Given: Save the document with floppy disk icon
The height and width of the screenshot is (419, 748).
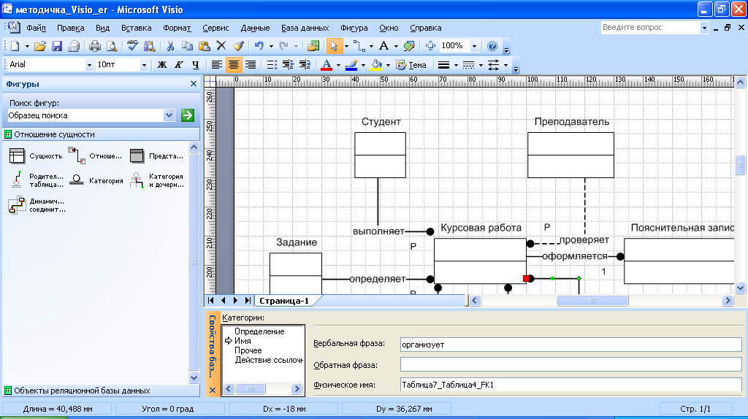Looking at the screenshot, I should point(57,46).
